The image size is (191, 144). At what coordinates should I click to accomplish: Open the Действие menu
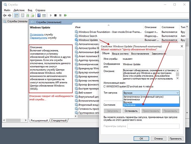pyautogui.click(x=19, y=10)
